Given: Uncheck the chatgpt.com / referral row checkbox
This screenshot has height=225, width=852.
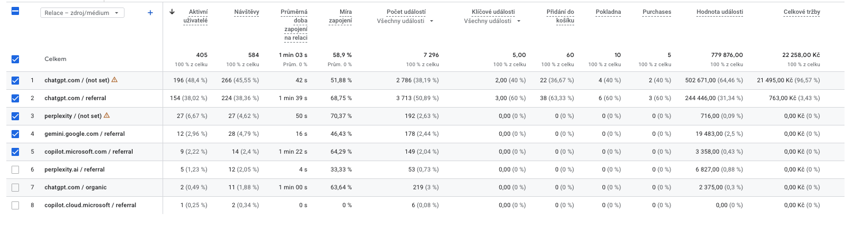Looking at the screenshot, I should tap(16, 98).
